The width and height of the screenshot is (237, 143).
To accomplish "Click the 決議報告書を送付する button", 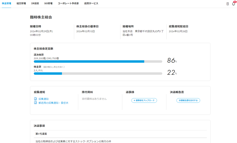I will 188,100.
